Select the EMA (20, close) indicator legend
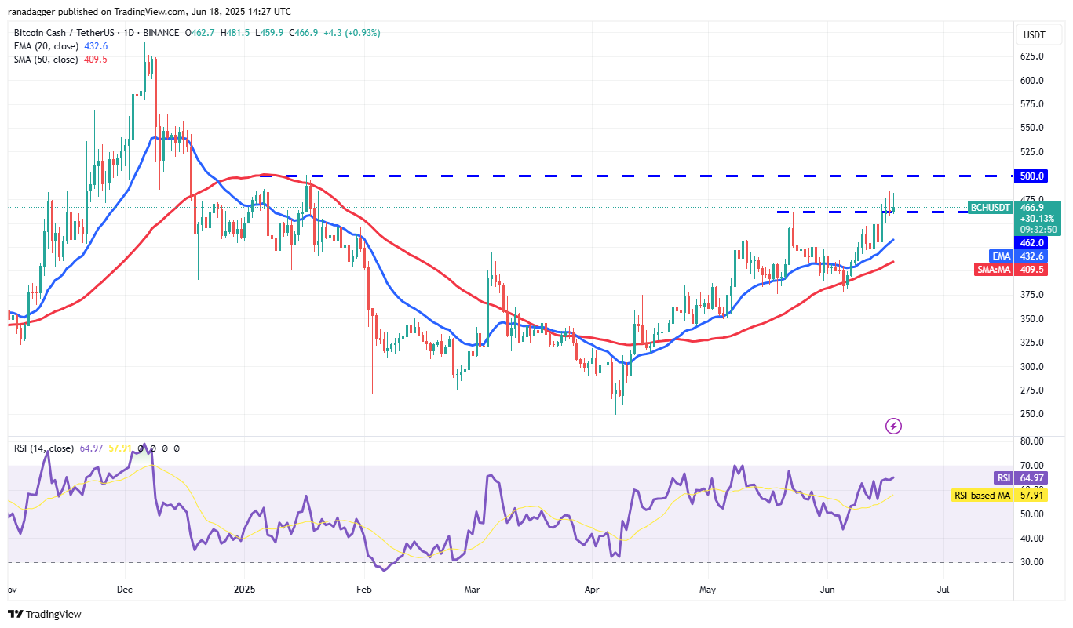The width and height of the screenshot is (1073, 628). click(46, 46)
